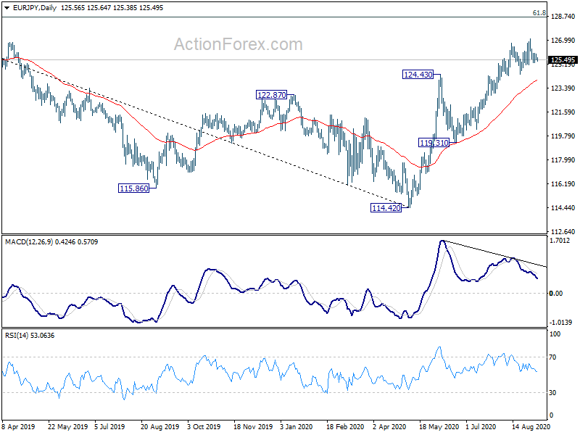Viewport: 580px width, 435px height.
Task: Click the MACD scale value 1.7012
Action: (560, 241)
